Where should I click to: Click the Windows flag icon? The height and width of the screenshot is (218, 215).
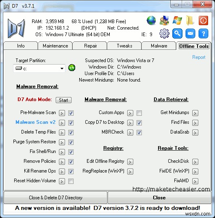click(177, 21)
